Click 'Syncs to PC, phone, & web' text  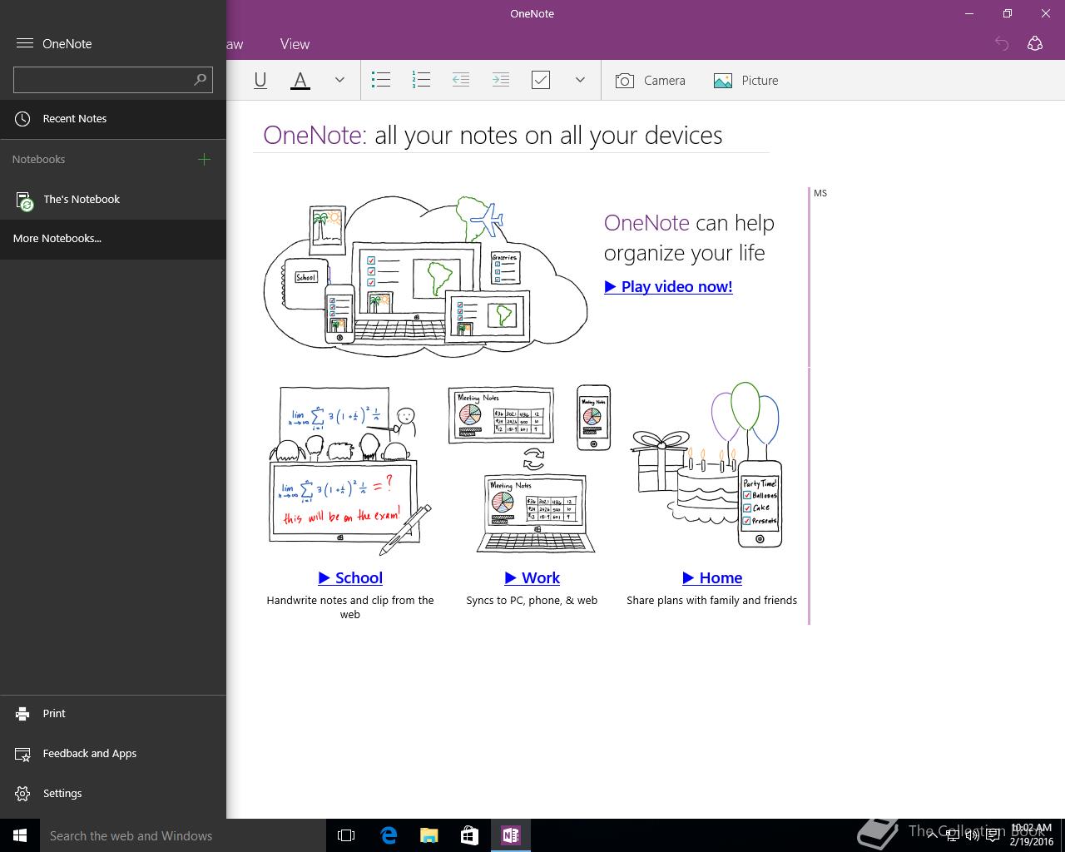(532, 600)
